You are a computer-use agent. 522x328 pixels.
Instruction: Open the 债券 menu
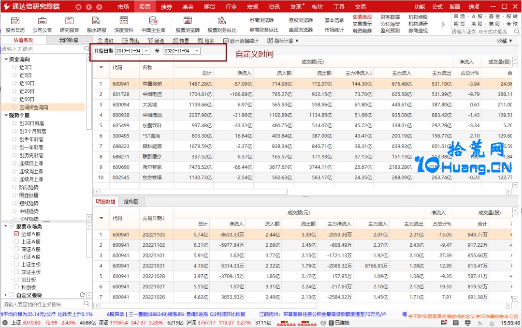[x=166, y=7]
